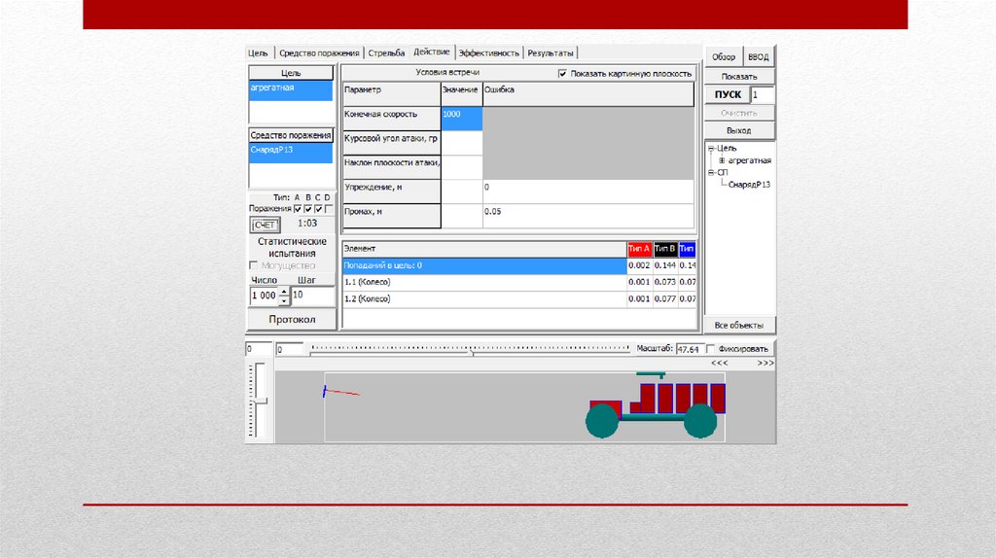This screenshot has width=996, height=558.
Task: Click the <<< scroll-left arrows
Action: 719,363
